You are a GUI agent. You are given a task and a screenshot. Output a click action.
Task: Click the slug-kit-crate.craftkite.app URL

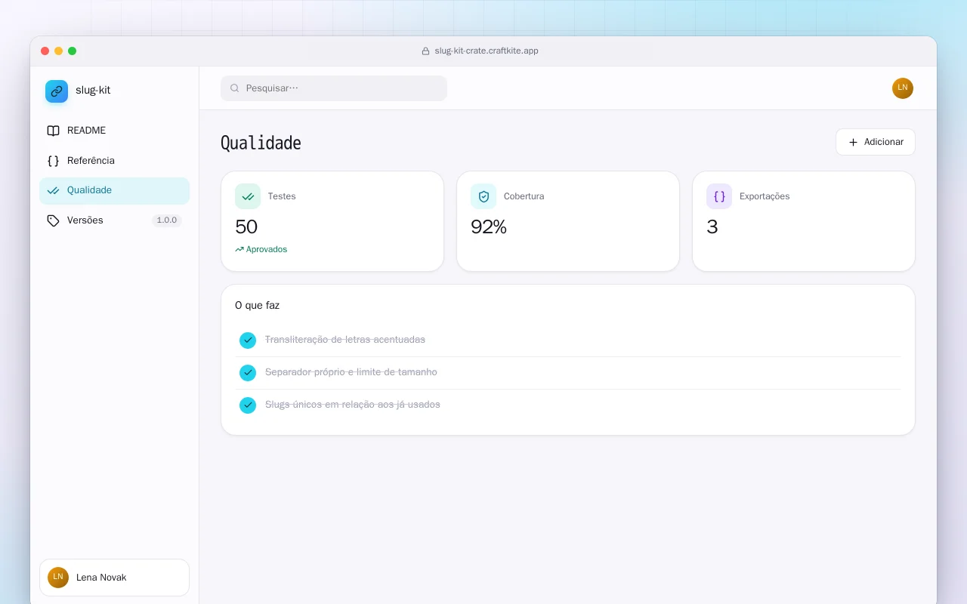tap(487, 51)
